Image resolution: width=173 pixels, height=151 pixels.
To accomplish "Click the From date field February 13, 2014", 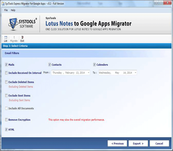I will (71, 73).
